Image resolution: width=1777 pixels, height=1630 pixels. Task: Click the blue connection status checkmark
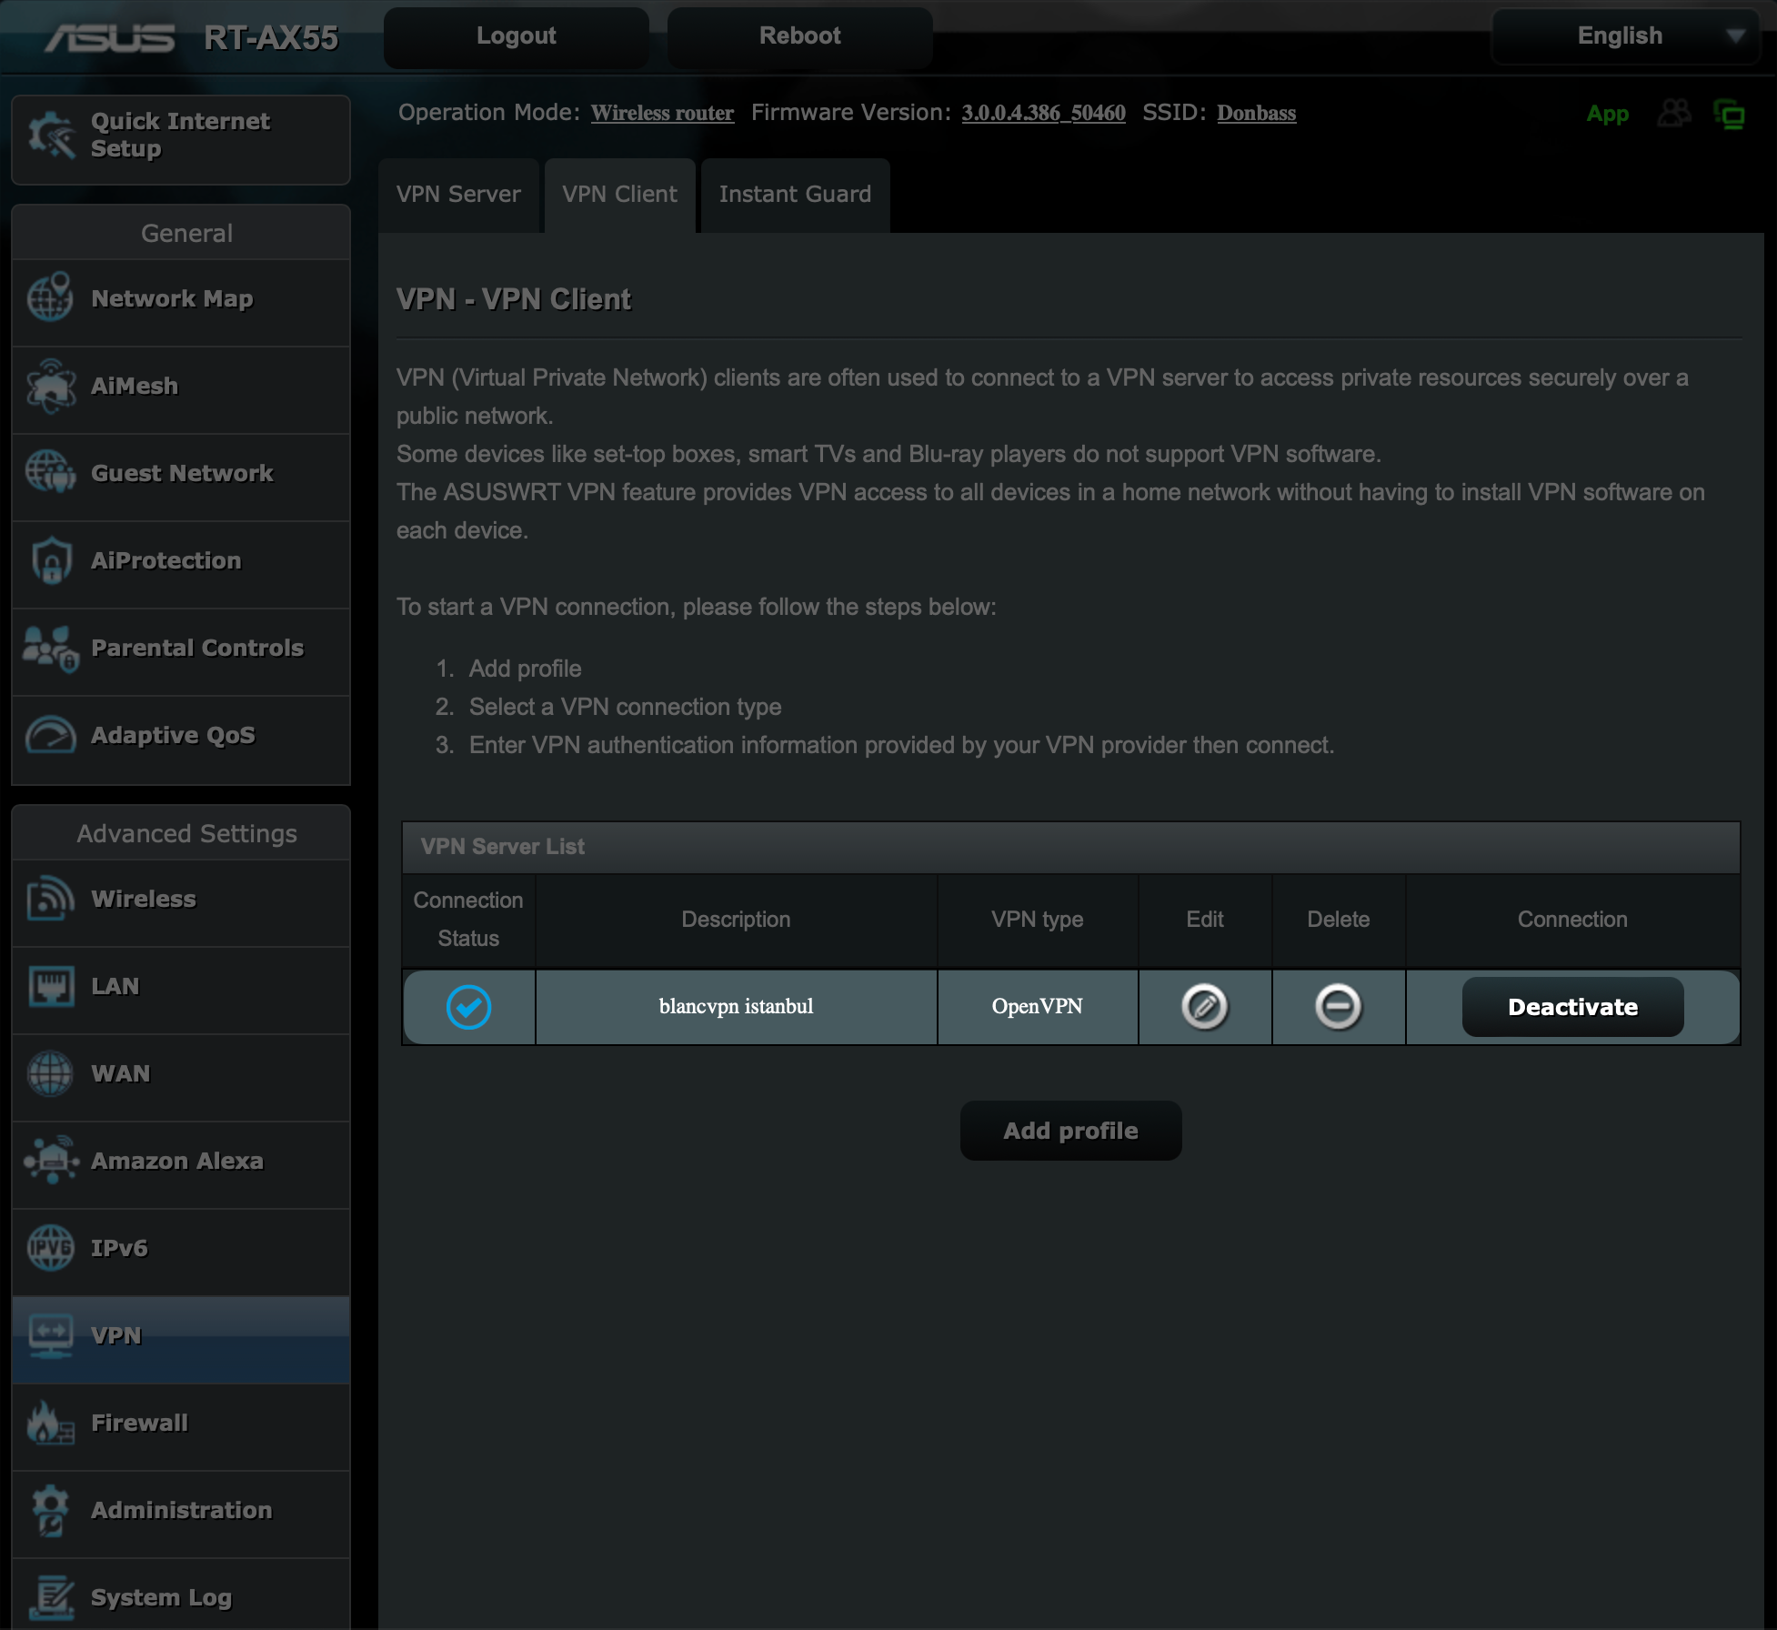pos(468,1007)
